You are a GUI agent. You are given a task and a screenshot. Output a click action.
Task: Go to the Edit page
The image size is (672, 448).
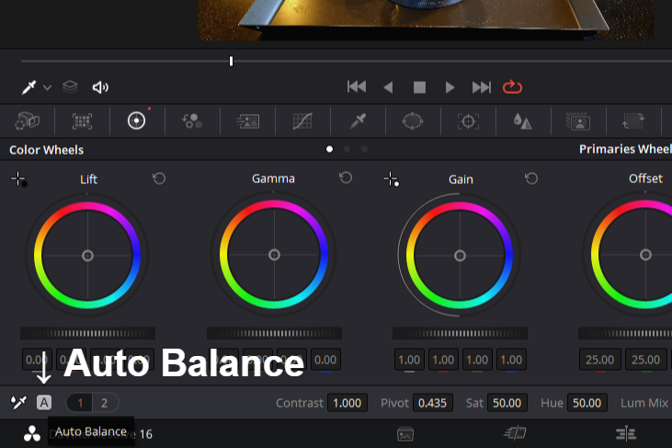coord(626,434)
